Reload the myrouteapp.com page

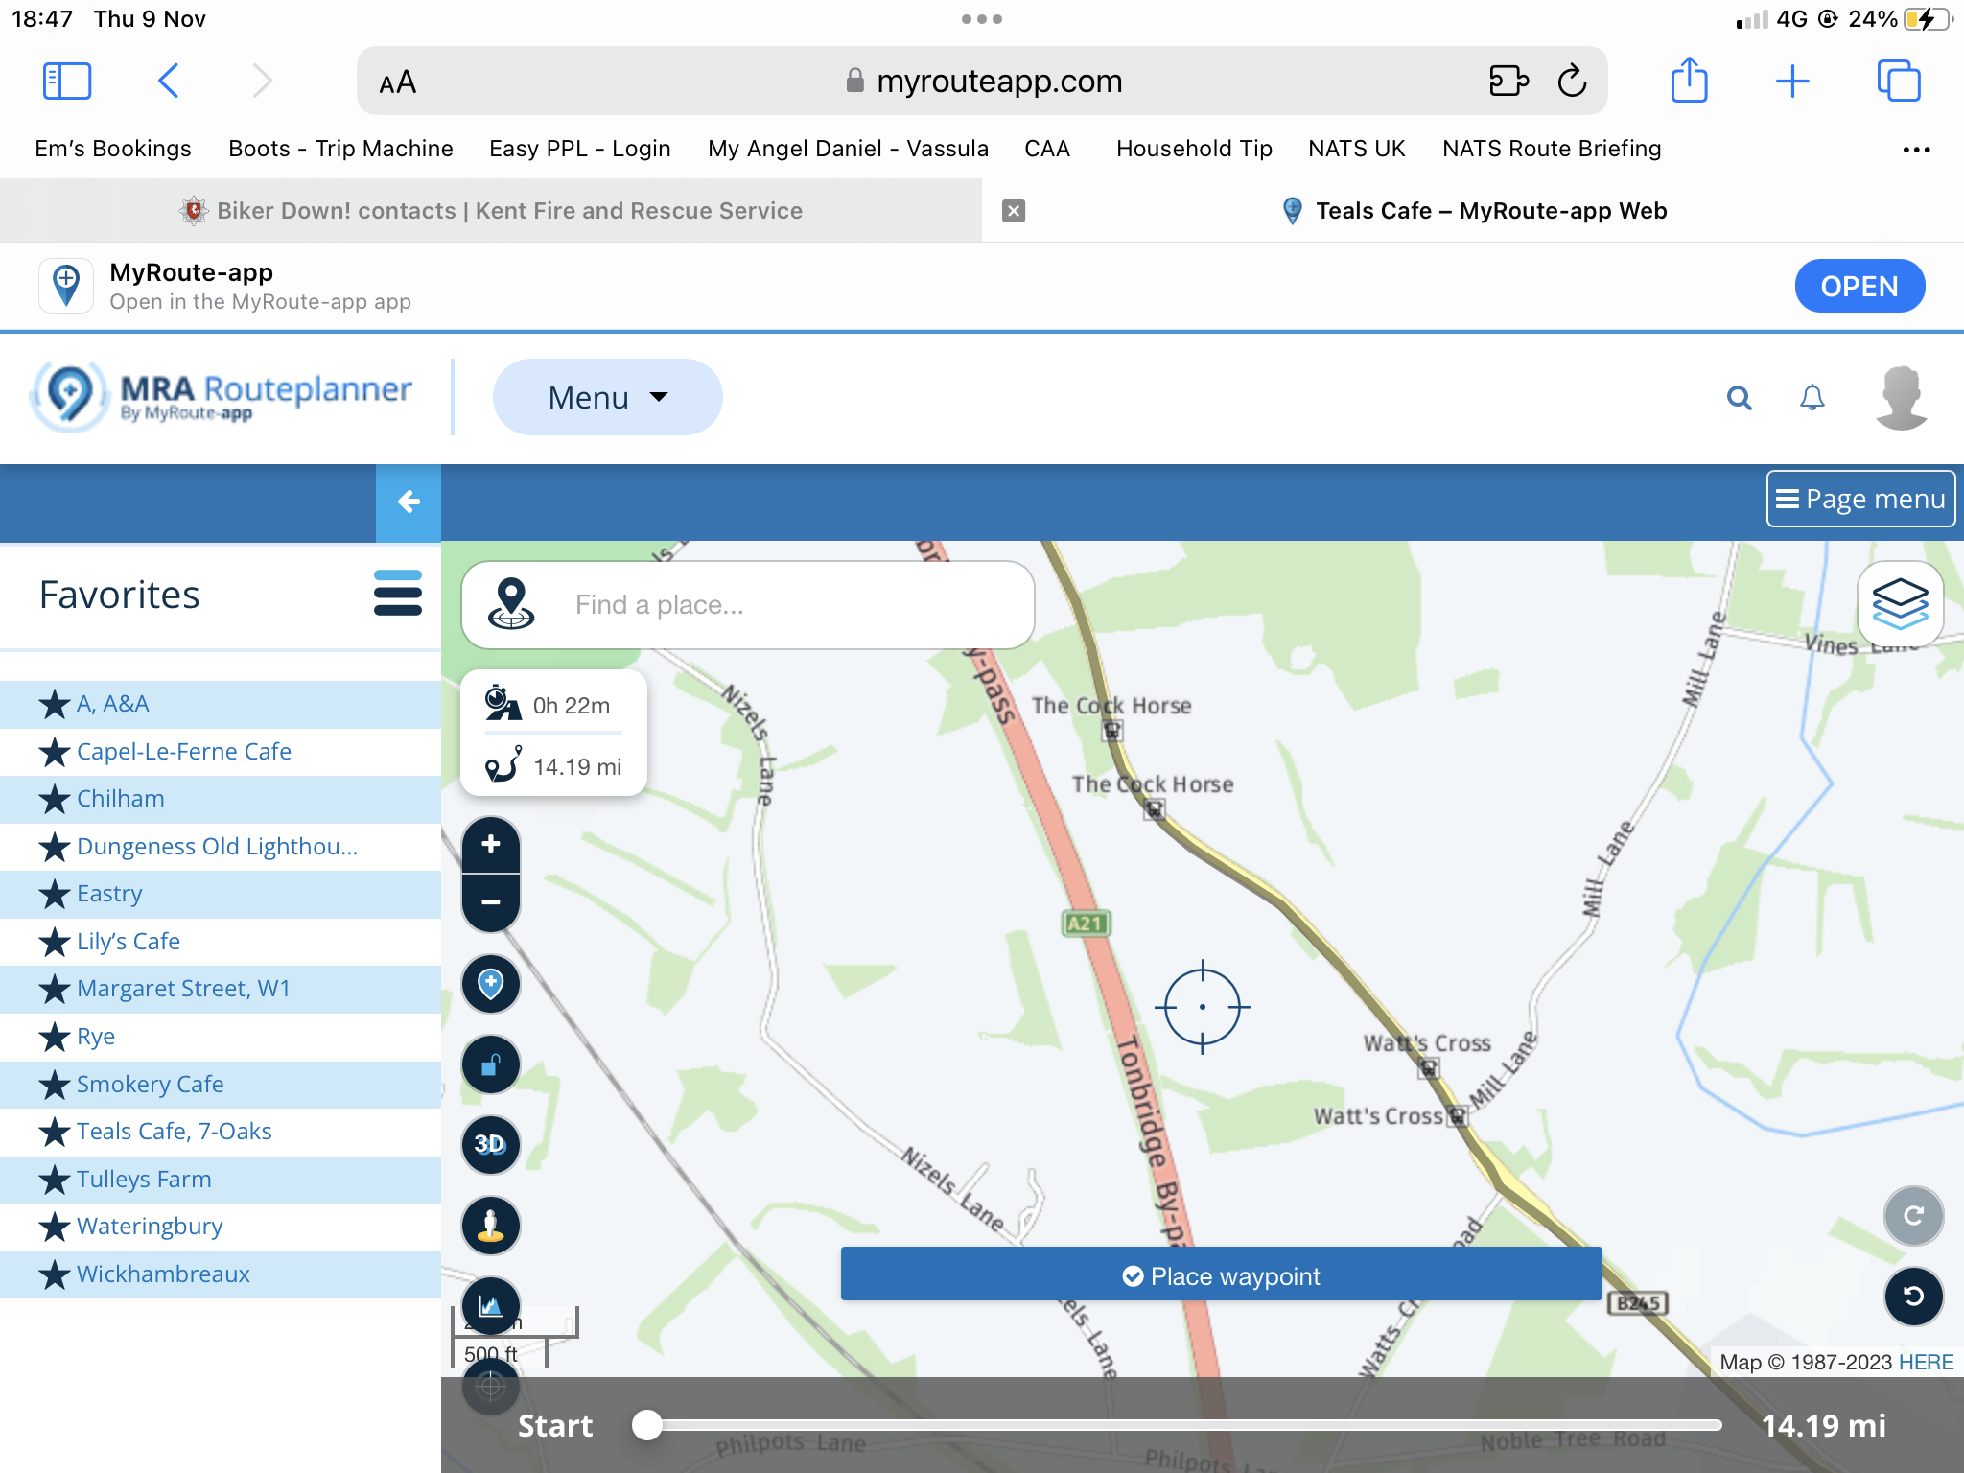pyautogui.click(x=1573, y=82)
